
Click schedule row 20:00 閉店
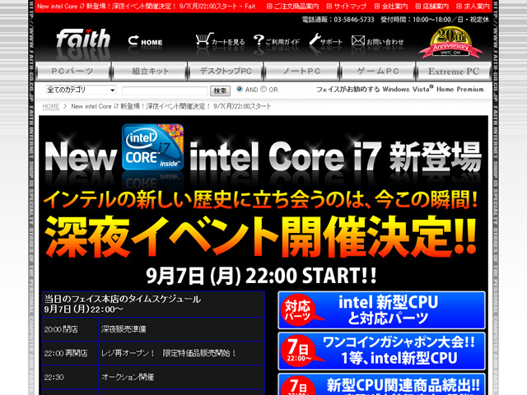(153, 329)
